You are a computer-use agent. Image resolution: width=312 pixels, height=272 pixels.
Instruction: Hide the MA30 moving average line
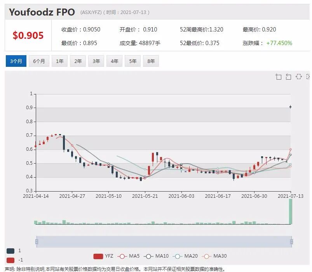pos(214,256)
